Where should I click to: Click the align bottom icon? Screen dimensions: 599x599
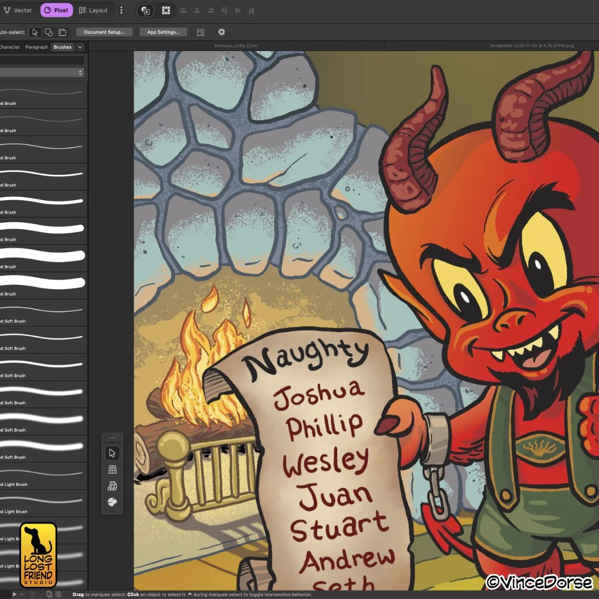(251, 11)
